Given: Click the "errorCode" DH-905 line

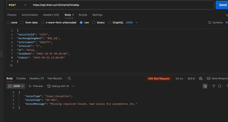Looking at the screenshot, I should [42, 100].
